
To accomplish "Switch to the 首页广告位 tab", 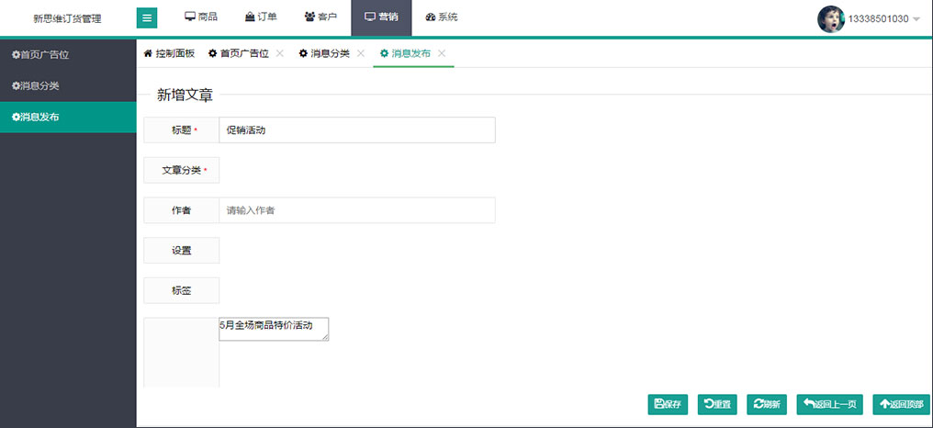I will 239,53.
